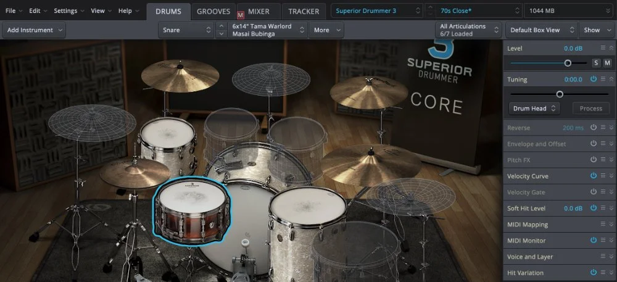Image resolution: width=617 pixels, height=282 pixels.
Task: Click the 1044 MB memory readout
Action: 568,10
